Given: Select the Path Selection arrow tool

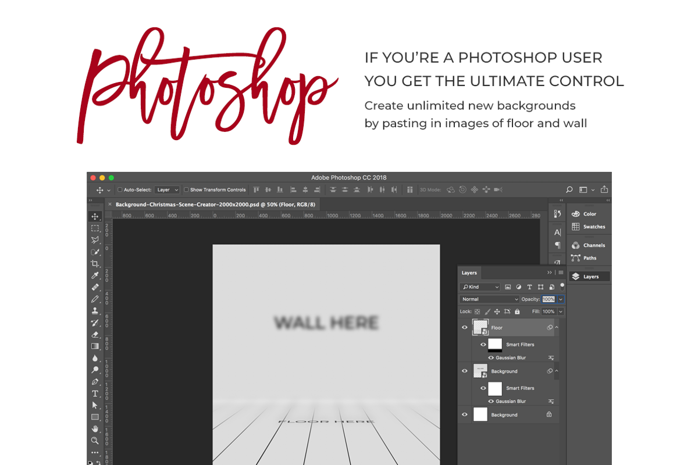Looking at the screenshot, I should 95,405.
